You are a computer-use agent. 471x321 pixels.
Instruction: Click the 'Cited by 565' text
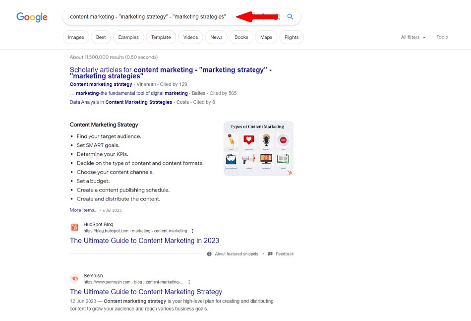click(x=223, y=93)
